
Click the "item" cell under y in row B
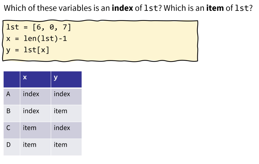(61, 111)
